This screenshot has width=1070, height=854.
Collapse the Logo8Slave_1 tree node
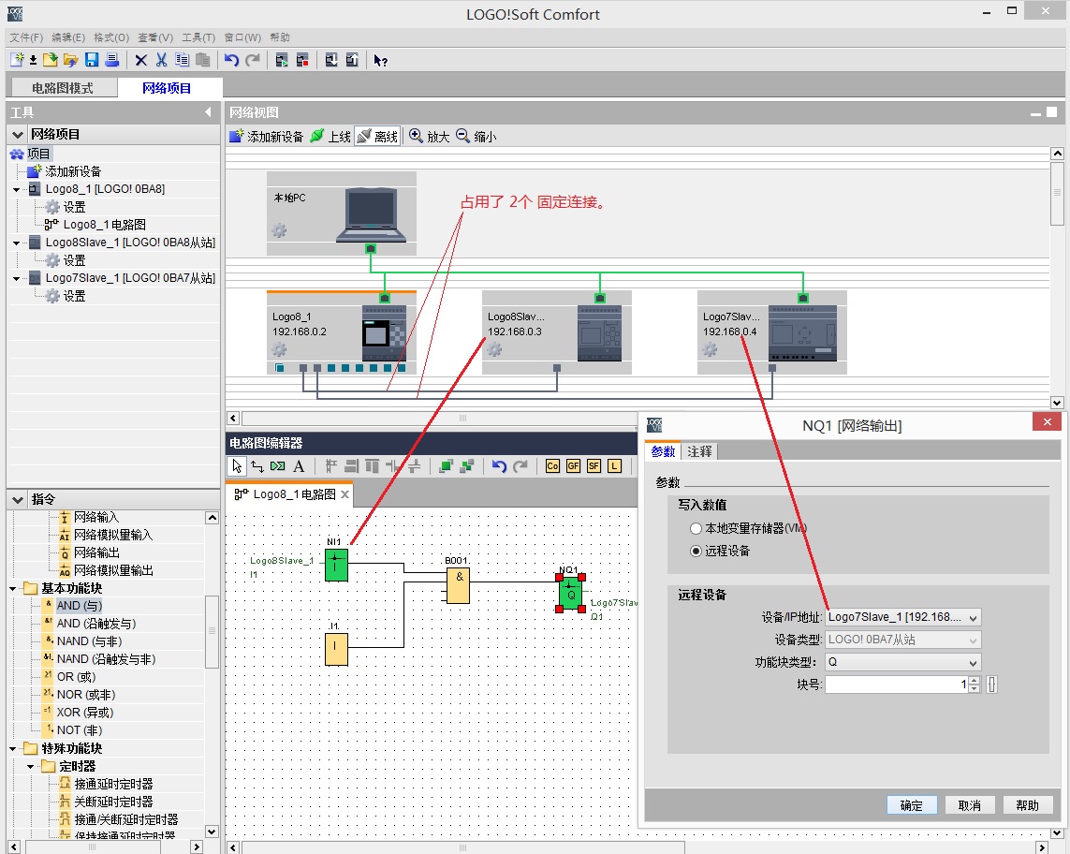pyautogui.click(x=16, y=243)
